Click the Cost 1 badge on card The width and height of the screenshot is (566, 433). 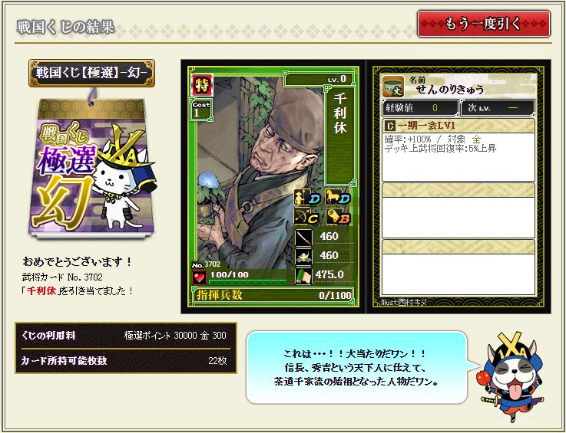(x=200, y=110)
